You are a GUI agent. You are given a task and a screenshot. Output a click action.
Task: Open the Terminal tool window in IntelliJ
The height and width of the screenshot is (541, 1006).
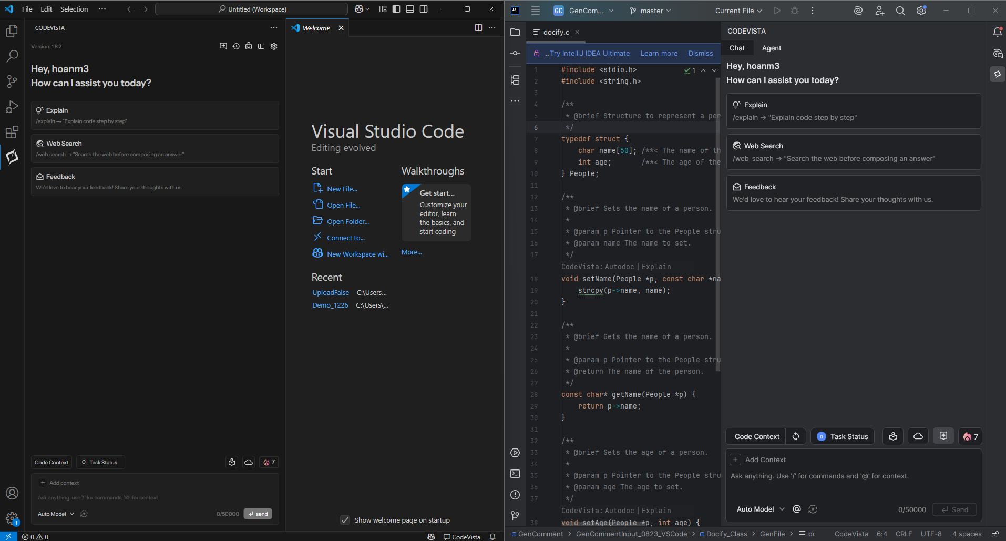coord(515,474)
